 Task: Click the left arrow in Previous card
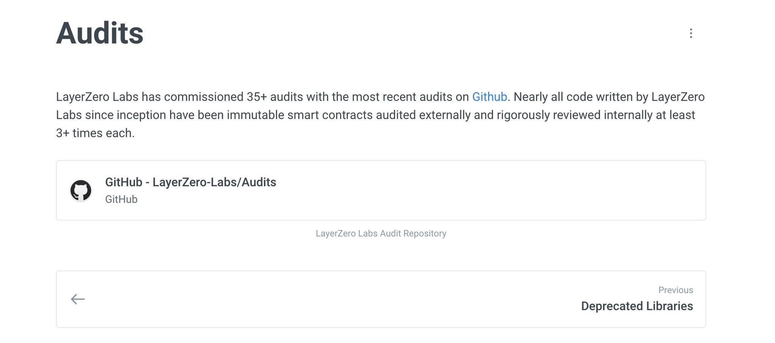point(78,299)
